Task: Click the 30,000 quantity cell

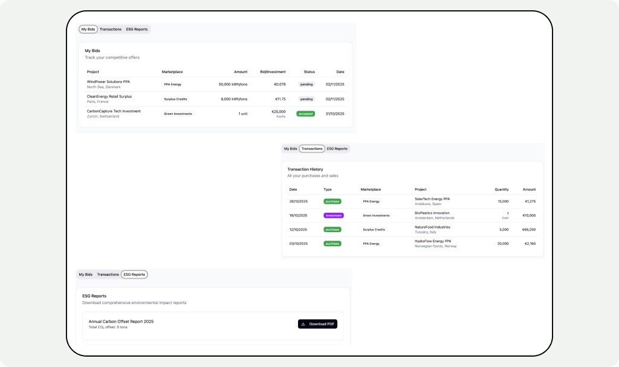Action: (503, 244)
